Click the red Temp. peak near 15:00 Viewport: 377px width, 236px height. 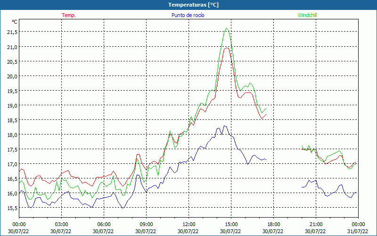point(227,48)
